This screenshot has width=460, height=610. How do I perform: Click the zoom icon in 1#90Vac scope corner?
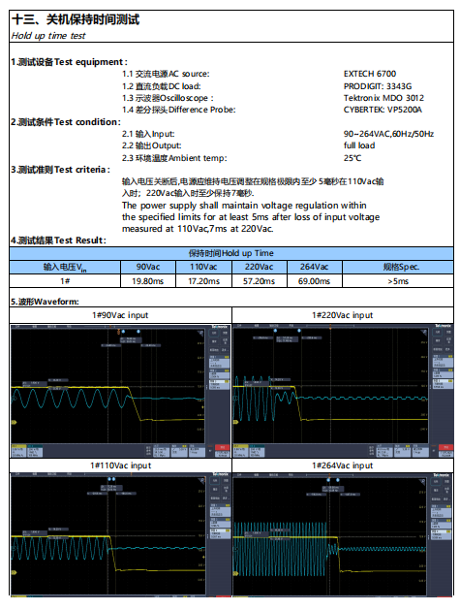[200, 333]
